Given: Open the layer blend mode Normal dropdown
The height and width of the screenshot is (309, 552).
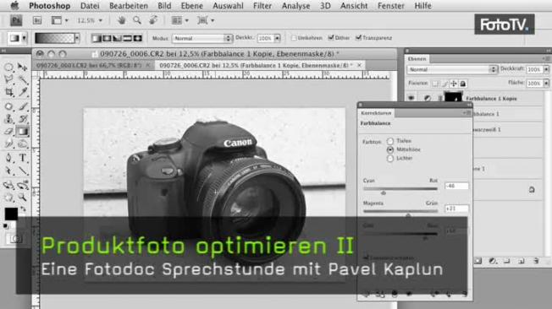Looking at the screenshot, I should pyautogui.click(x=452, y=69).
